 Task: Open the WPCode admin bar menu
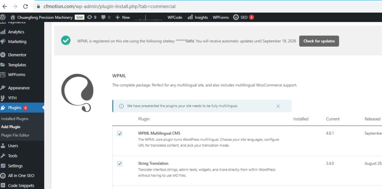(x=175, y=17)
